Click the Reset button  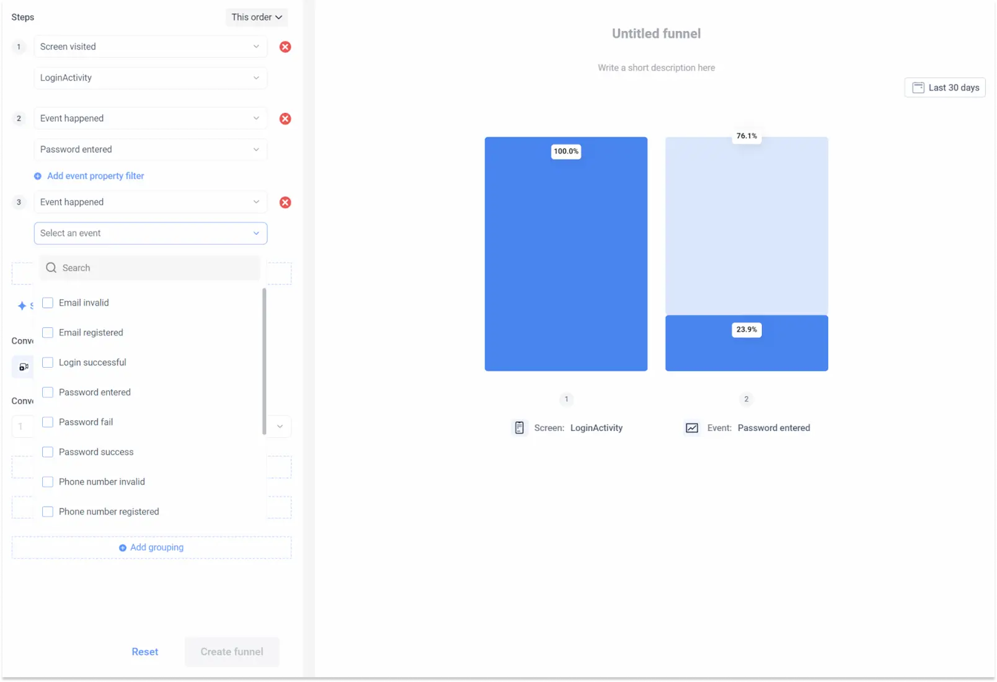tap(145, 652)
